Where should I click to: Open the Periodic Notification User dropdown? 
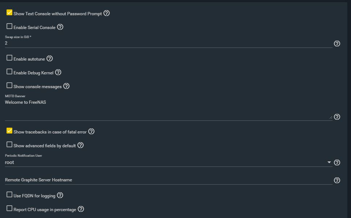169,162
